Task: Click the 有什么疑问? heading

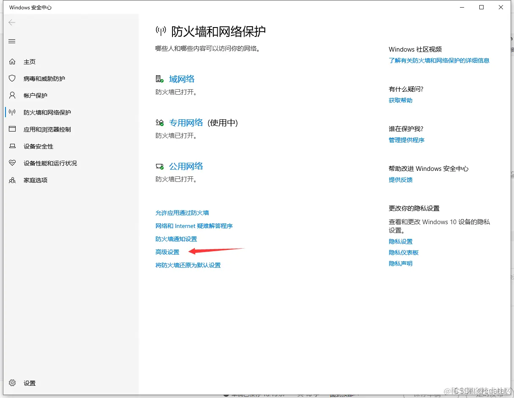Action: click(x=406, y=89)
